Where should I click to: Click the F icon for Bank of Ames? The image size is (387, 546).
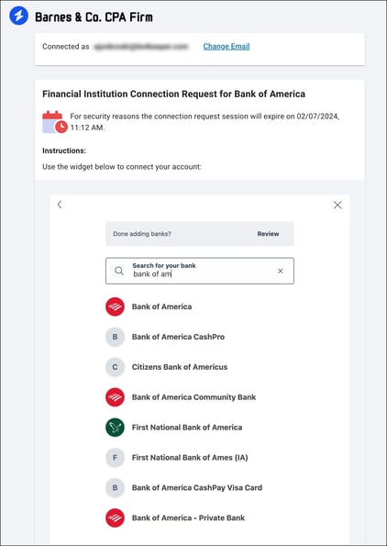click(x=115, y=458)
